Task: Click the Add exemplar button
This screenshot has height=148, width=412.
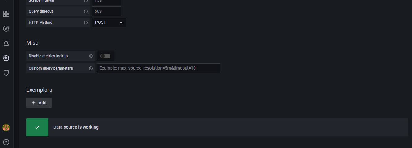Action: tap(39, 103)
